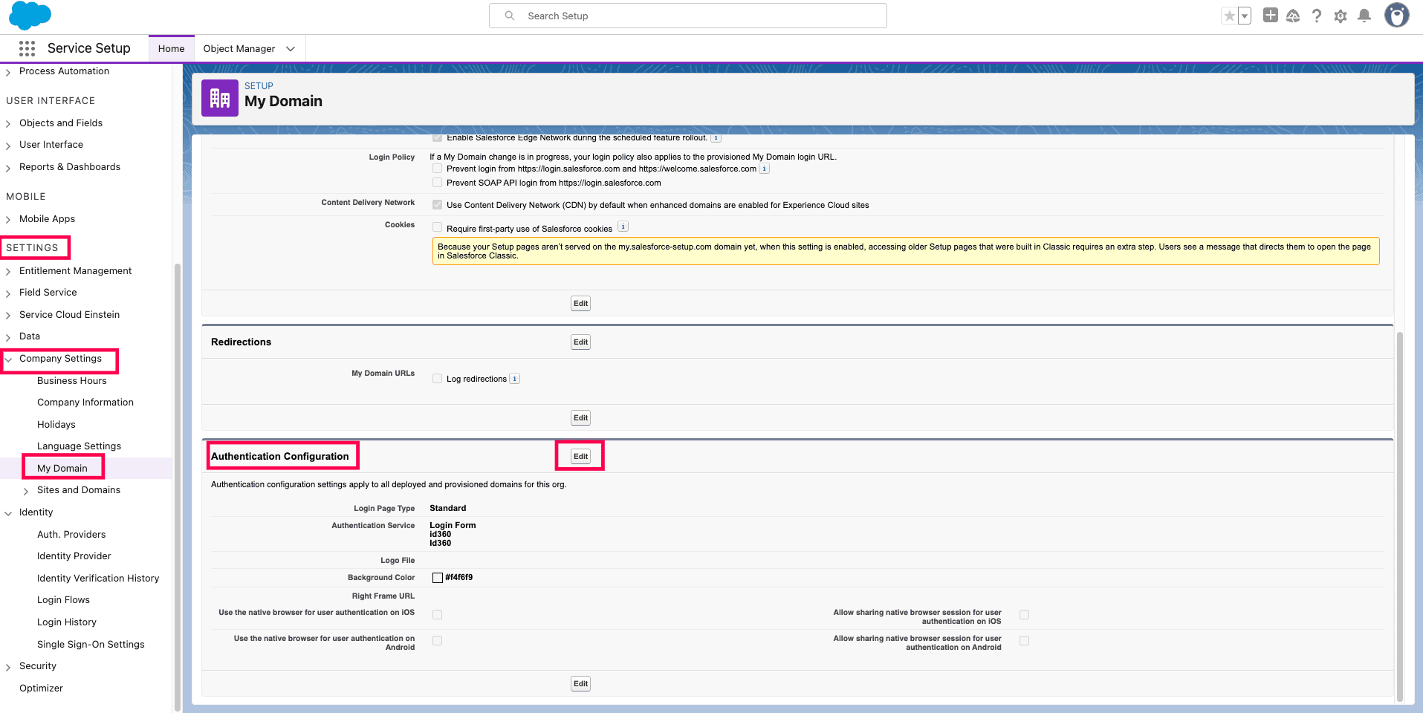1423x713 pixels.
Task: Open the Search Setup magnifier icon
Action: (x=510, y=15)
